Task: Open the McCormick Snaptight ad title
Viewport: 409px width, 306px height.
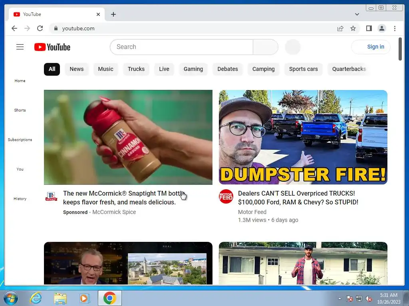Action: tap(124, 198)
